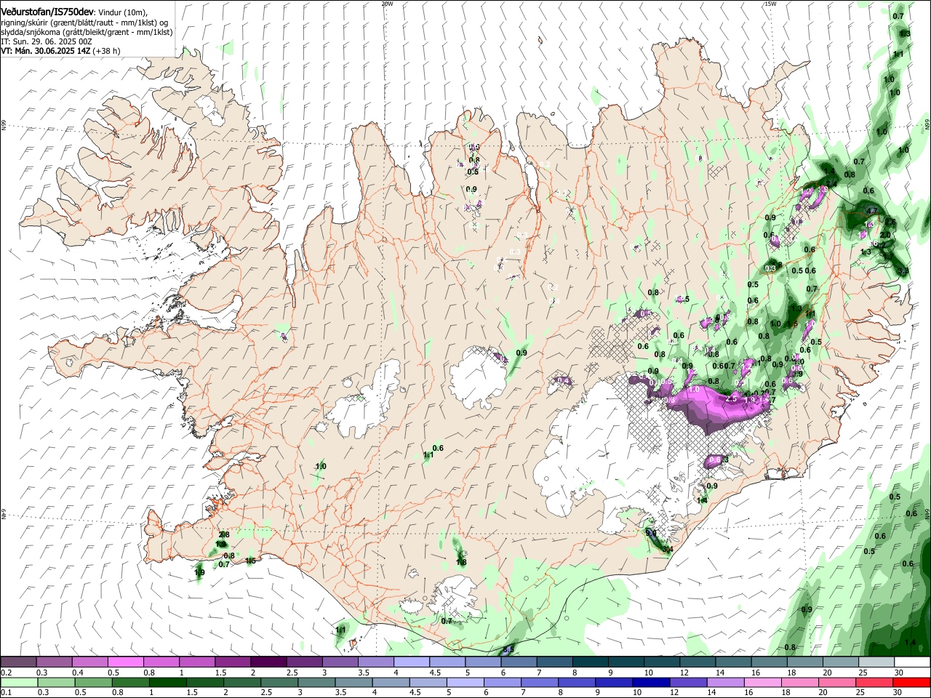The height and width of the screenshot is (698, 931).
Task: Click the lower legend swatch for 4–4.5
Action: click(x=391, y=682)
